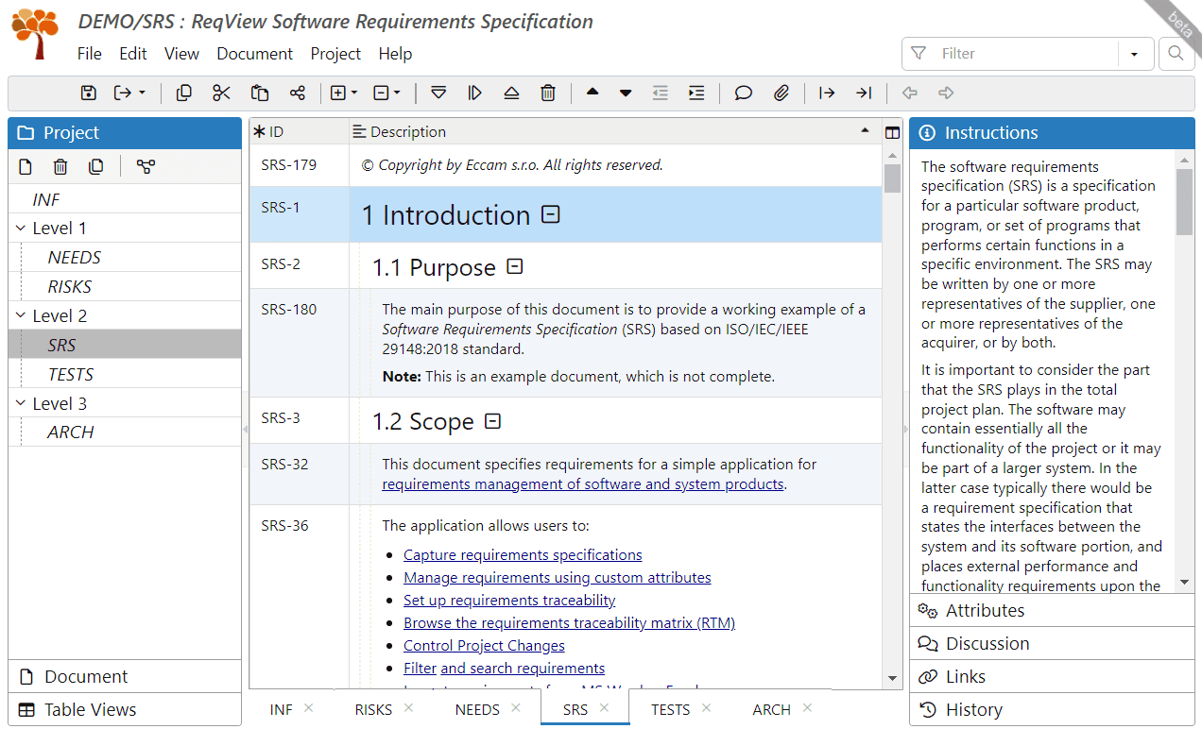
Task: Click the trash icon in Project pane
Action: click(x=60, y=167)
